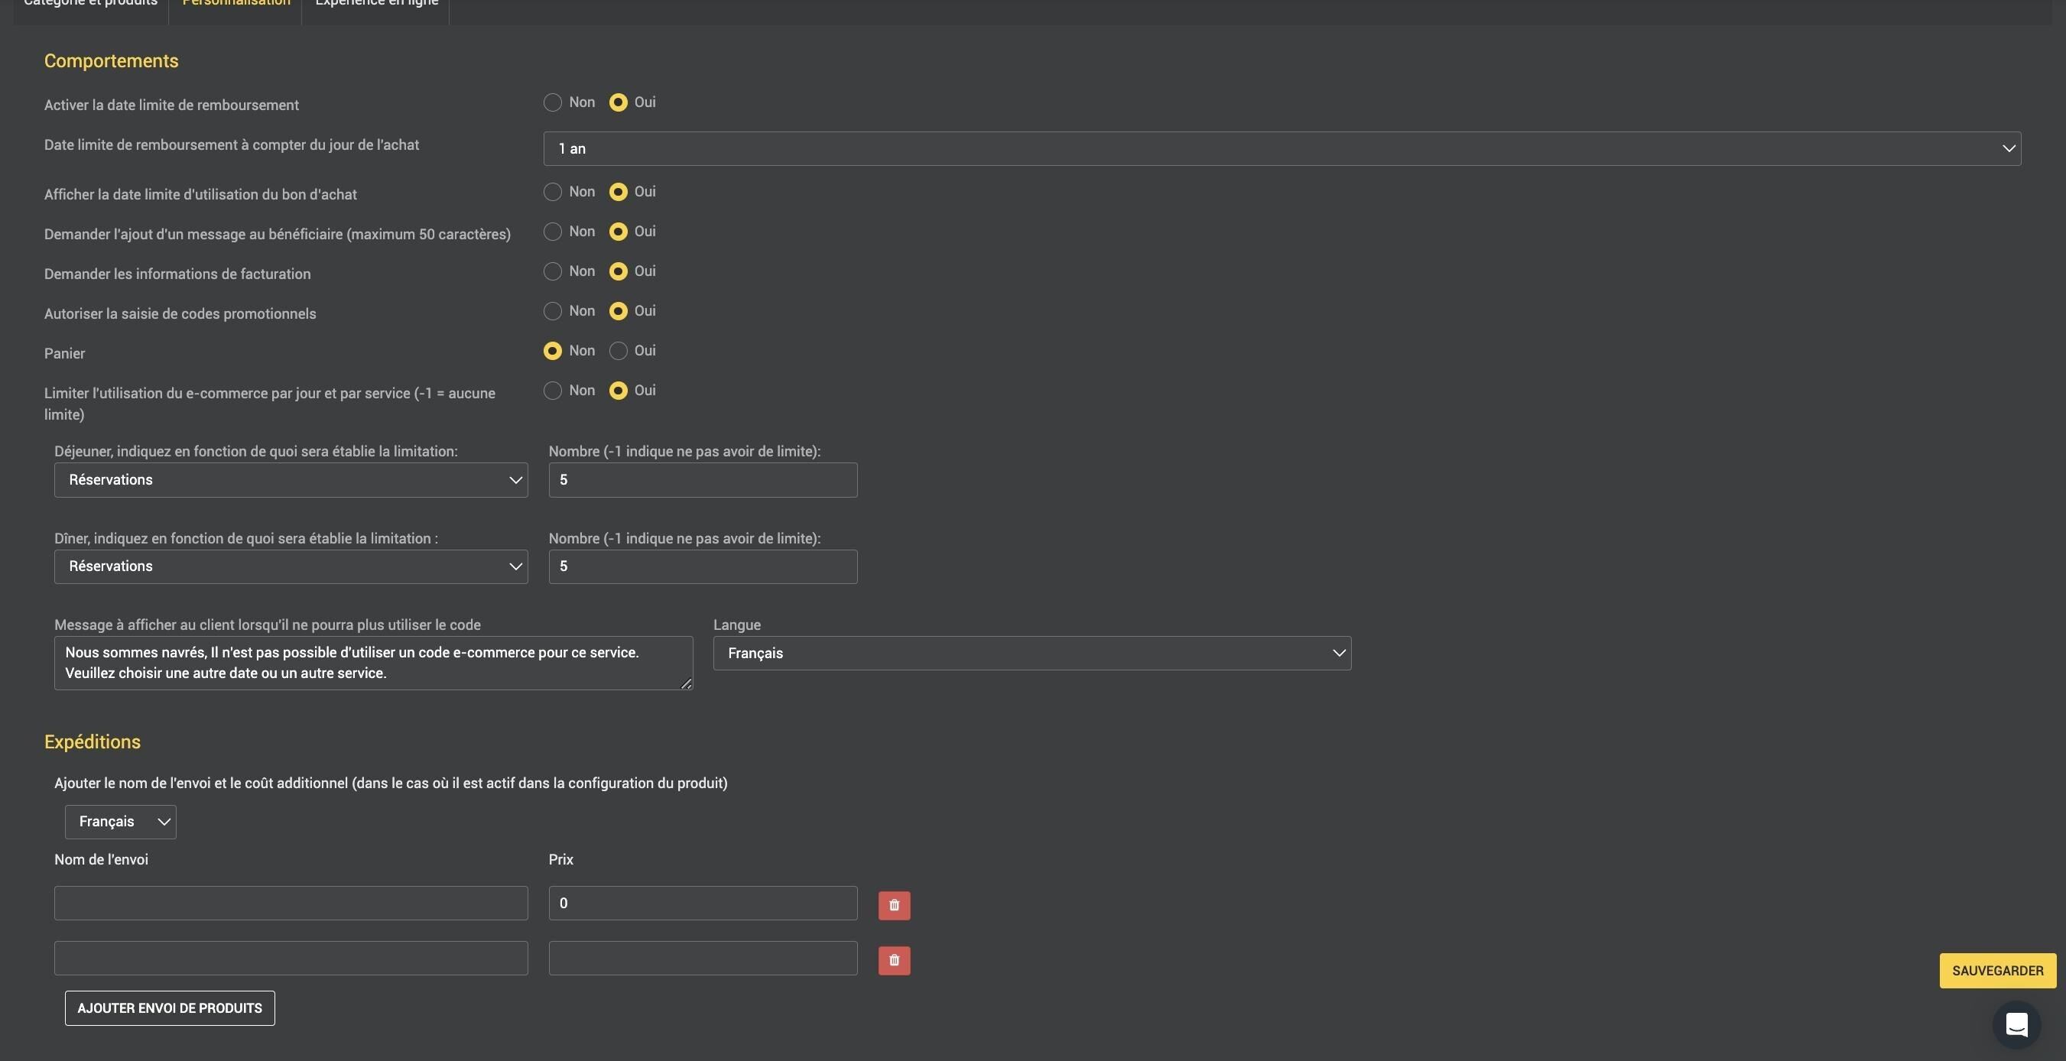This screenshot has width=2066, height=1061.
Task: Open the '1 an' refund deadline dropdown
Action: pos(1282,149)
